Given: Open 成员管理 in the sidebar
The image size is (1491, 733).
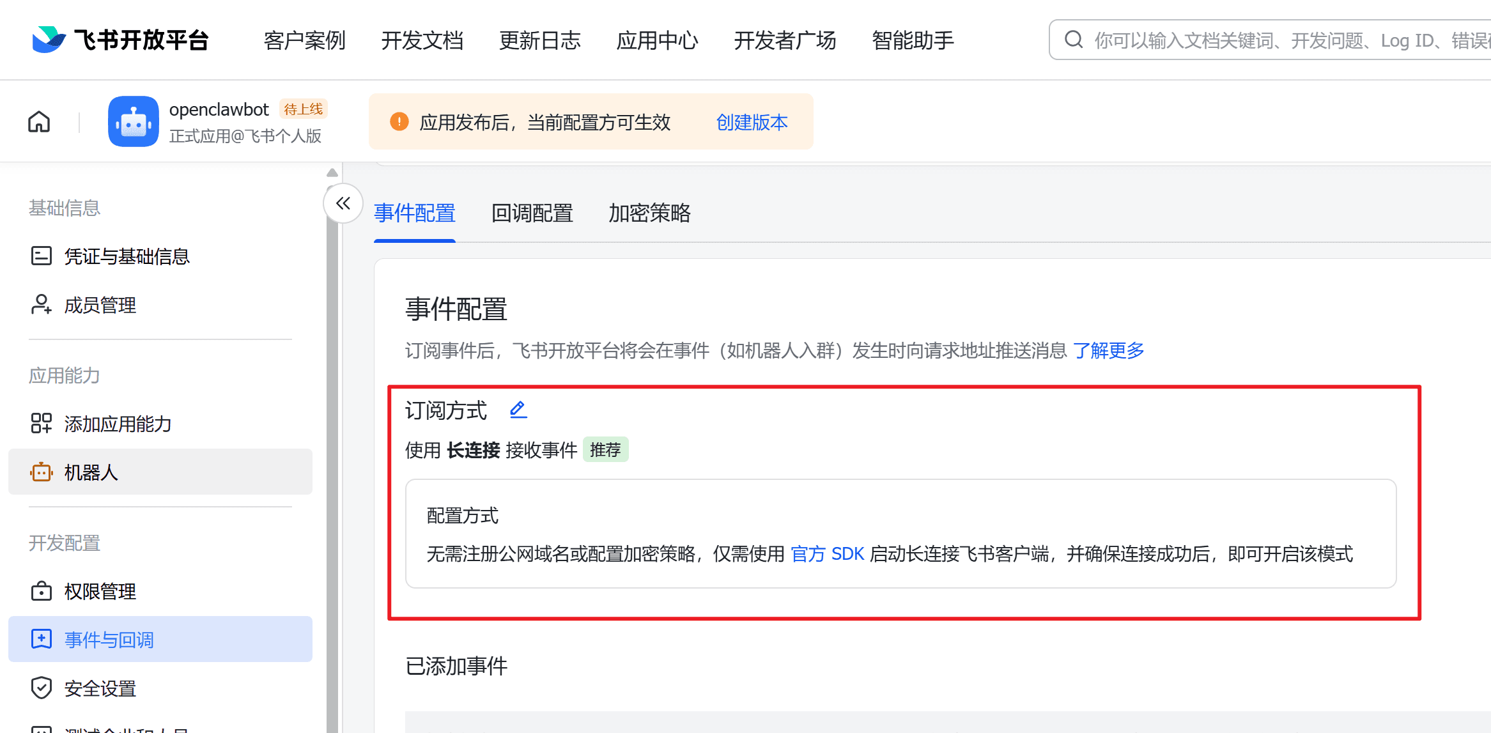Looking at the screenshot, I should click(100, 305).
